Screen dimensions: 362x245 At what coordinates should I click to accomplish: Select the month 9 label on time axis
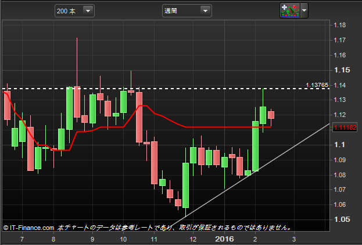(x=92, y=239)
